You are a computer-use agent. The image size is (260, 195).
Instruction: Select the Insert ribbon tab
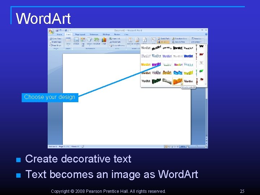(68, 35)
